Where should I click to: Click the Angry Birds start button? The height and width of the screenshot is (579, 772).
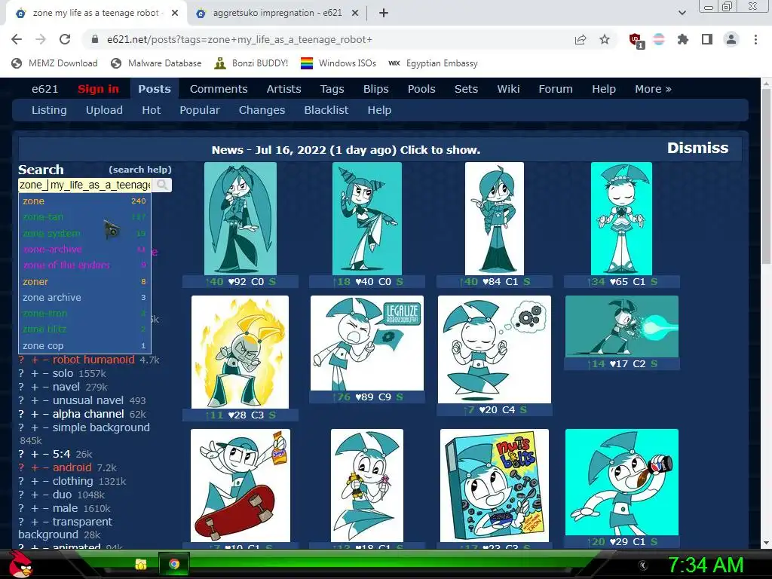tap(20, 564)
